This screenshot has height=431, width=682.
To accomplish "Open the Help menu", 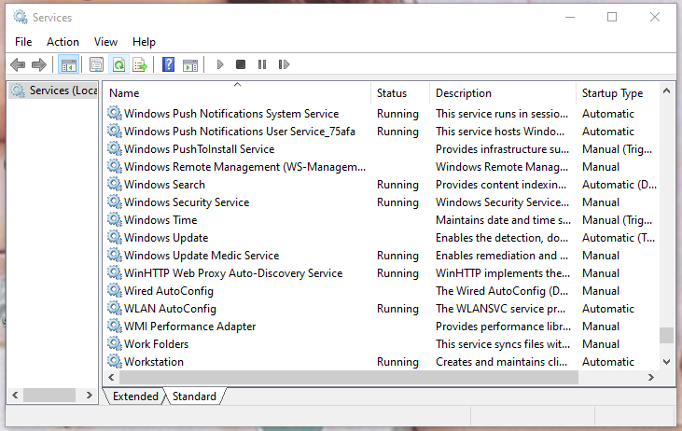I will pos(144,42).
